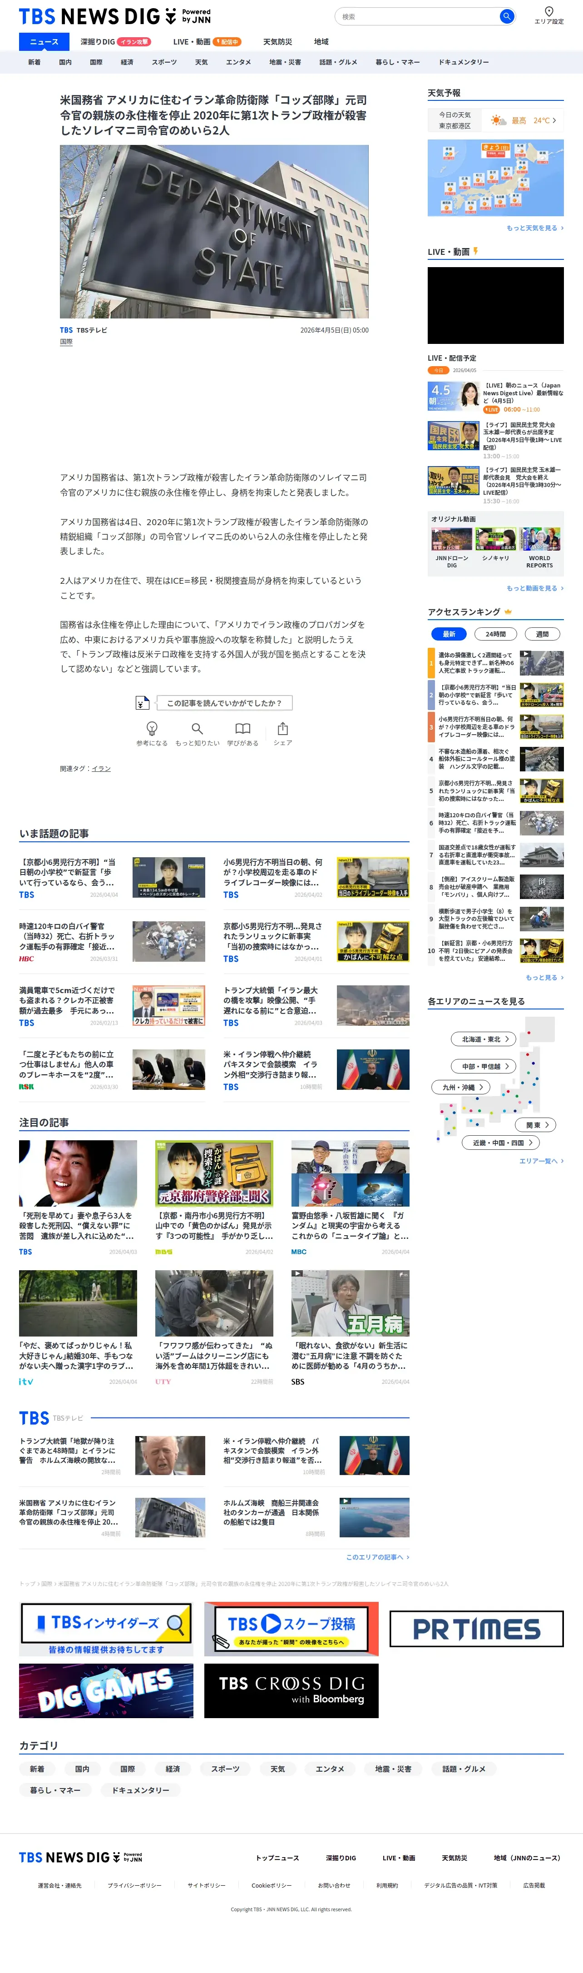Image resolution: width=583 pixels, height=1973 pixels.
Task: Expand the 近畿・中国・四国 area link
Action: point(501,1143)
